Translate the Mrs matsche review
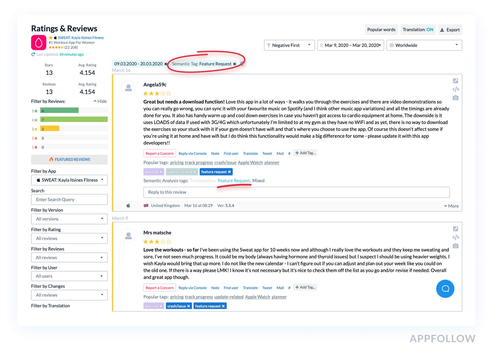Viewport: 493px width, 351px height. pyautogui.click(x=250, y=288)
